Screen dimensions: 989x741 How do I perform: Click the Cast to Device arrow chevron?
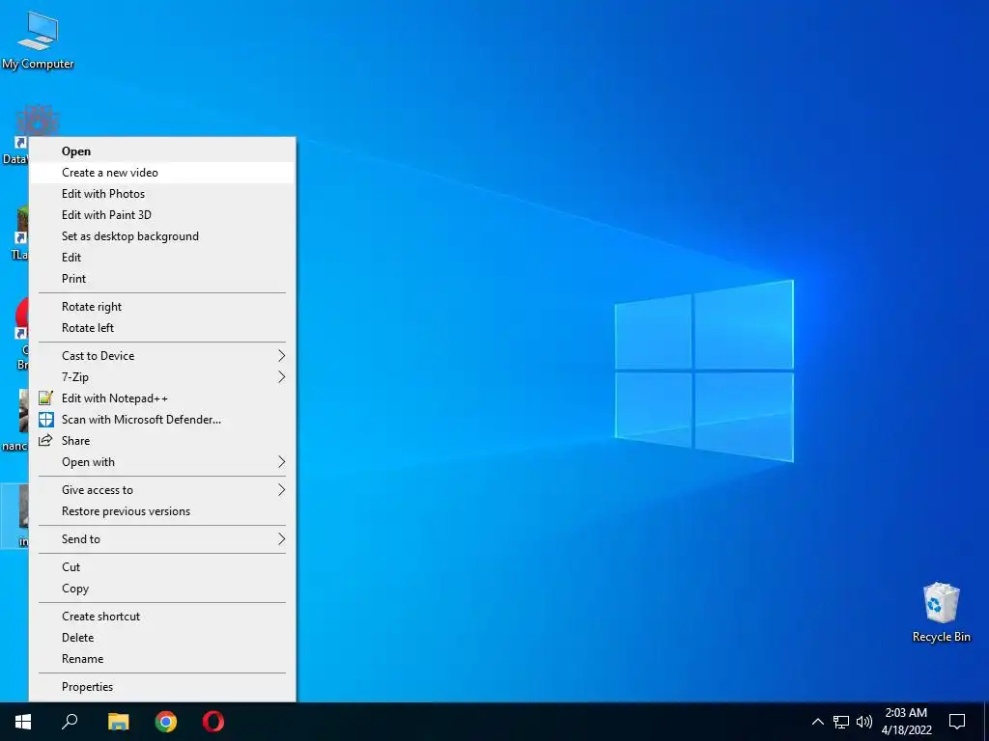point(282,355)
